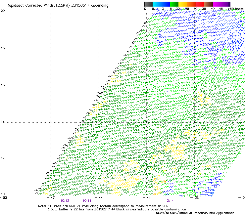Click the latitude label 20 on left axis

[3, 11]
